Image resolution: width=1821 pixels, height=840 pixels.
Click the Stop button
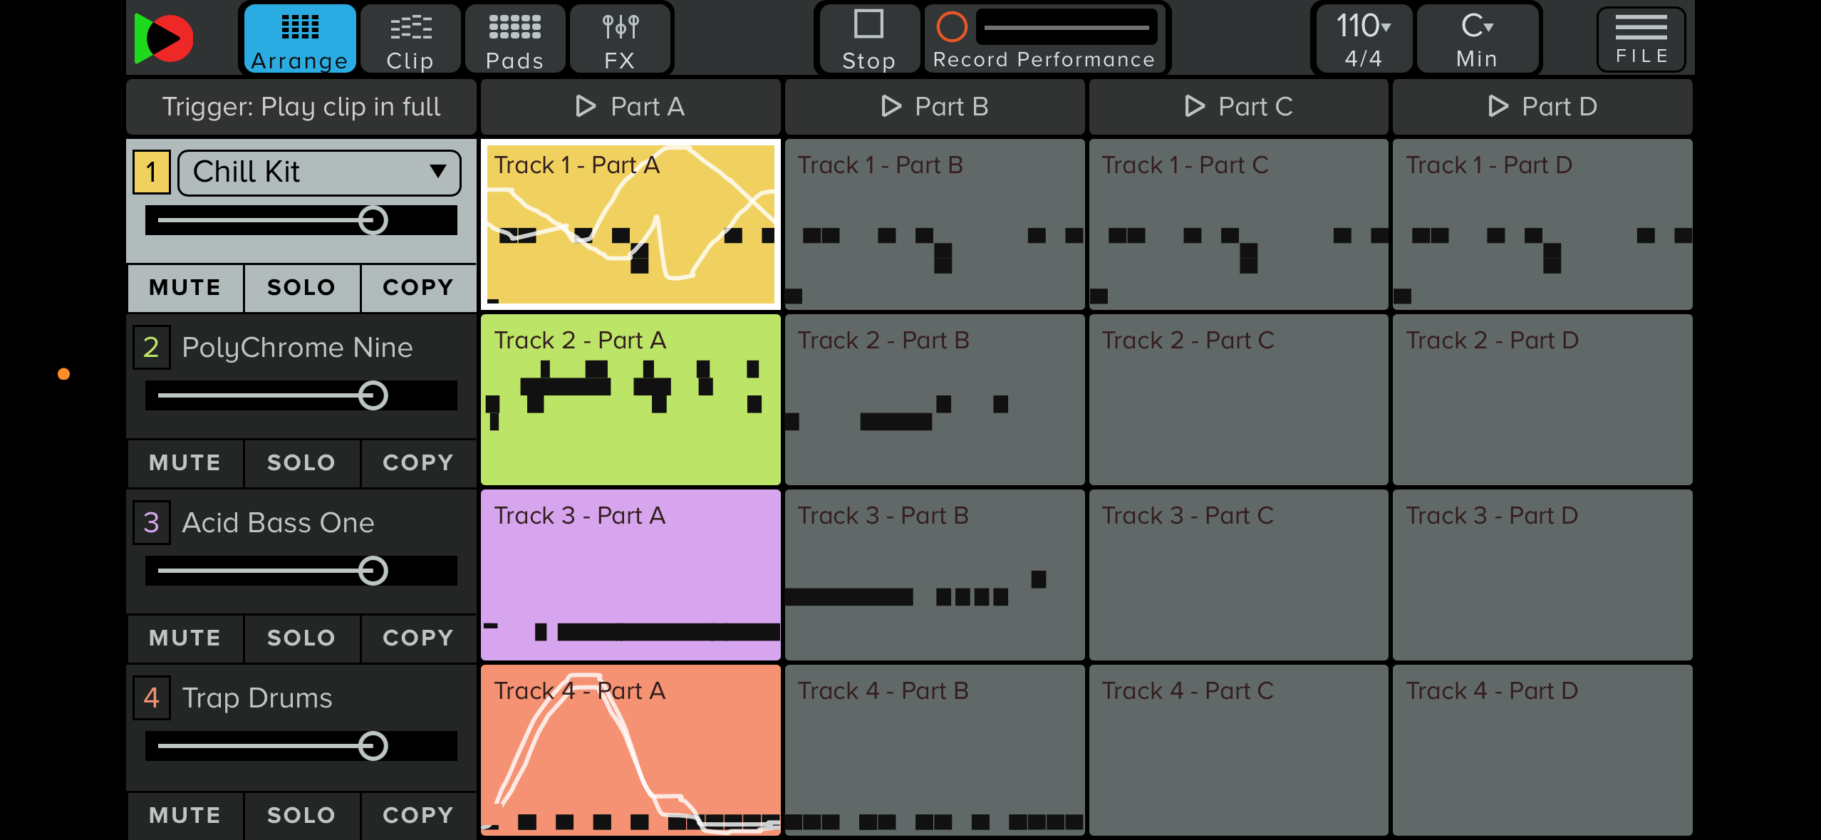click(868, 38)
